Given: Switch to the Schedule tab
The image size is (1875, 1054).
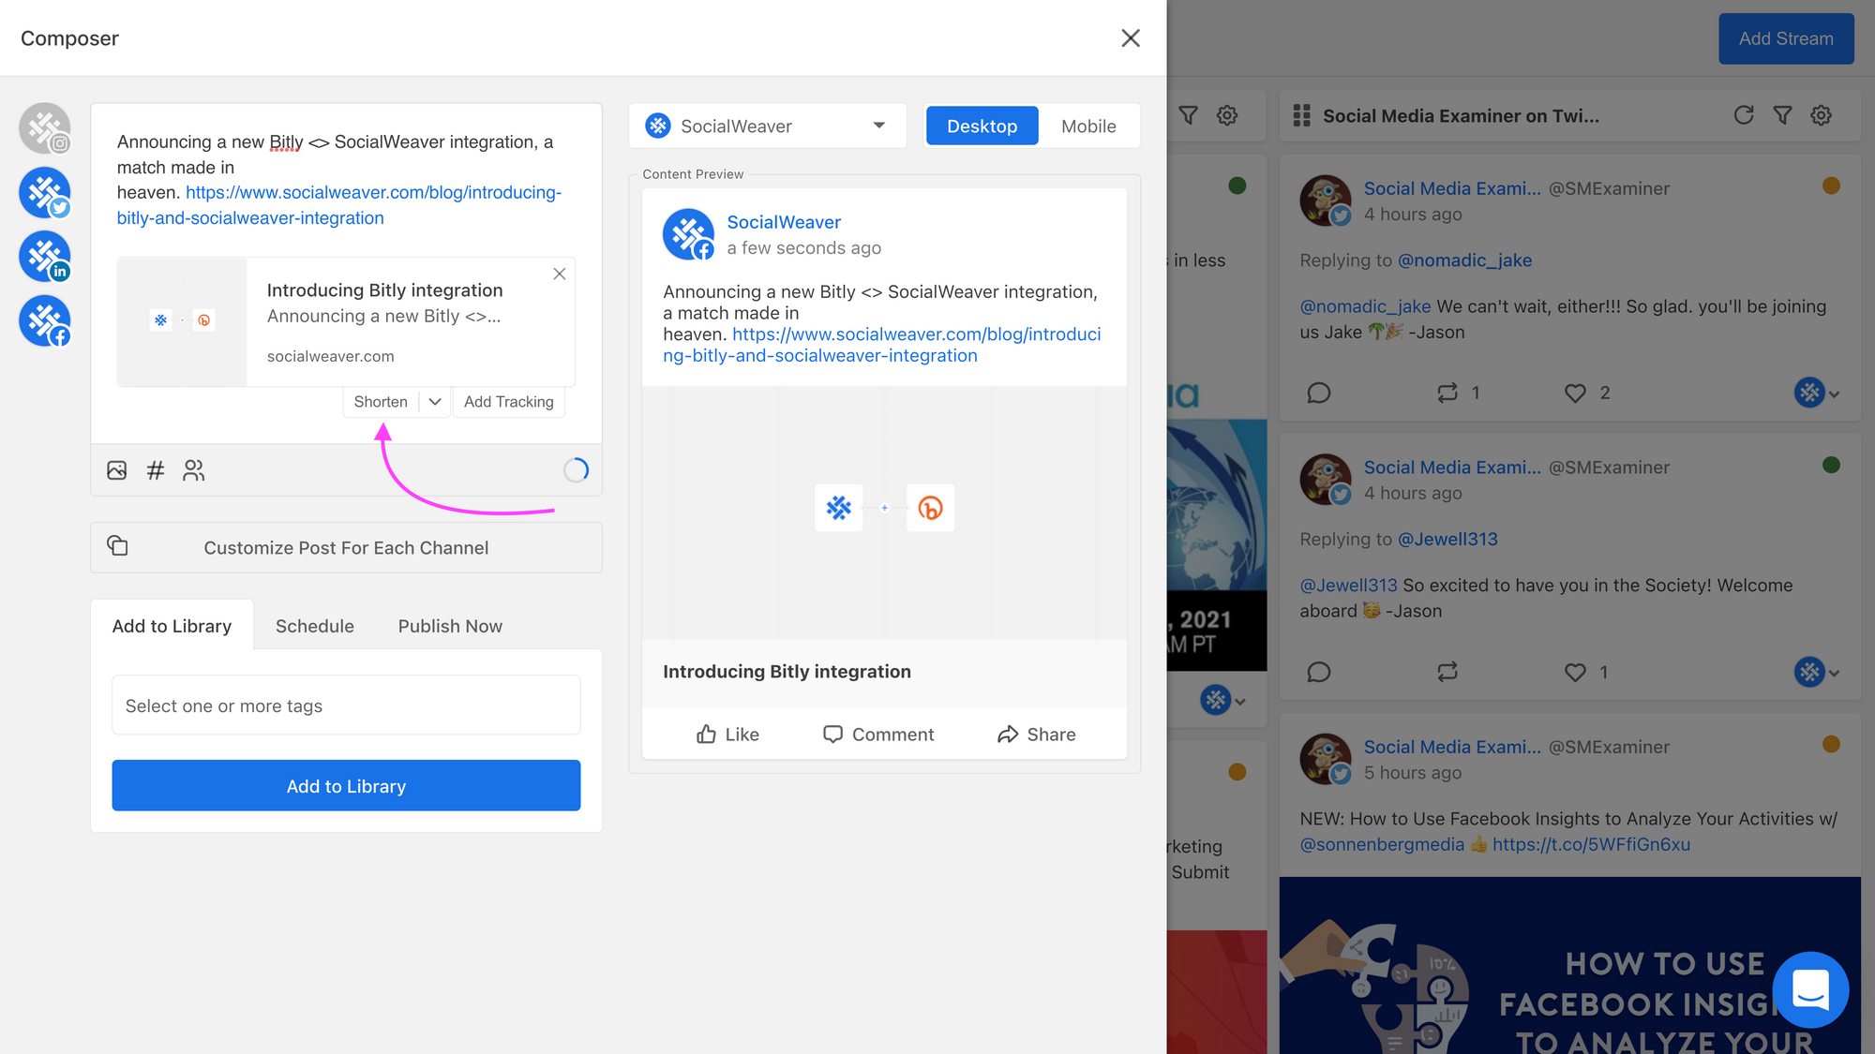Looking at the screenshot, I should 315,626.
